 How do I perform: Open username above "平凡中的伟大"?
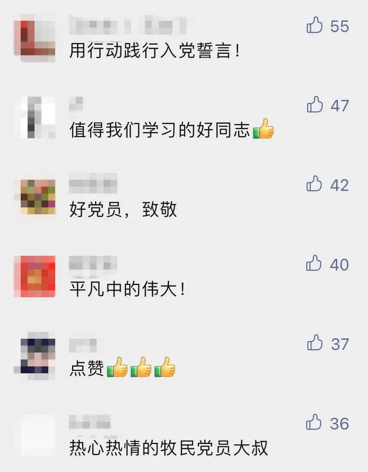[93, 263]
